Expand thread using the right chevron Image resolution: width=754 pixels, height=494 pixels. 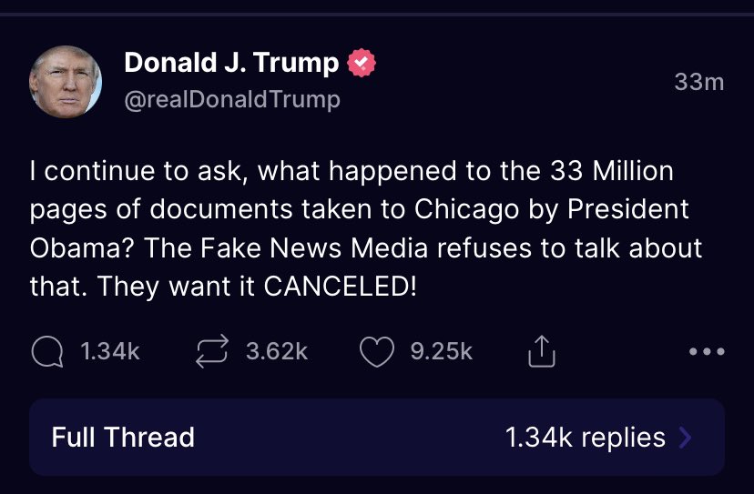tap(686, 438)
